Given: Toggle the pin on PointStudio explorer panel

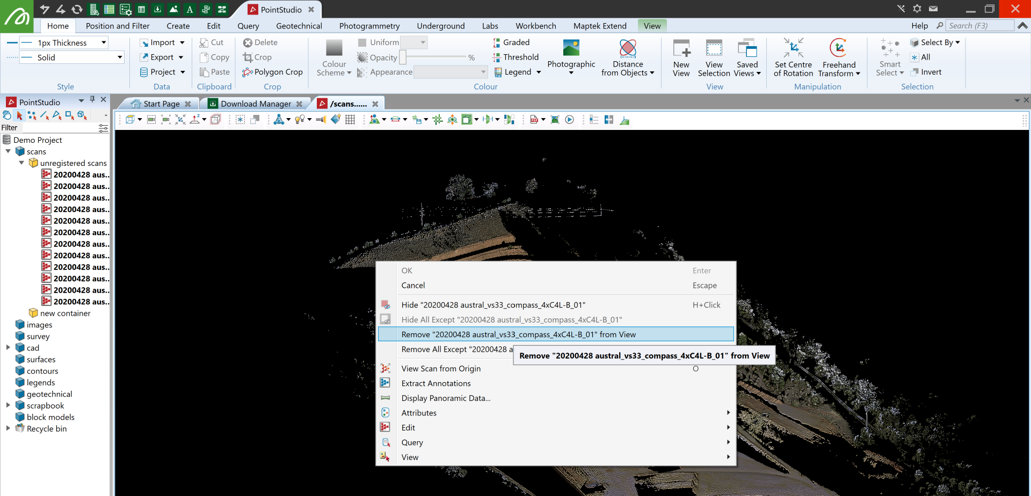Looking at the screenshot, I should point(92,100).
